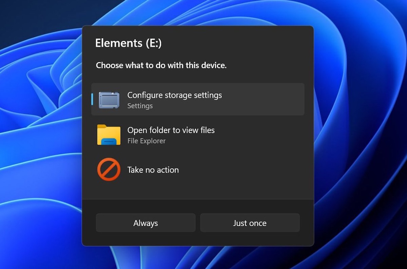Click the Elements (E:) dialog title
407x269 pixels.
point(128,43)
